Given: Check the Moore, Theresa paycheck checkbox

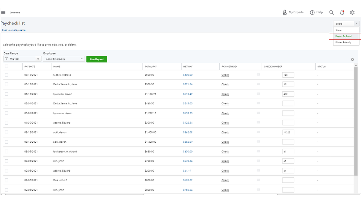Looking at the screenshot, I should pos(7,75).
